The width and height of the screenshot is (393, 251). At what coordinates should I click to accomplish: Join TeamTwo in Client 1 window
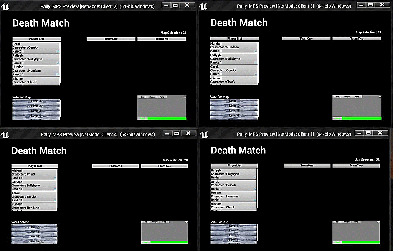click(356, 166)
